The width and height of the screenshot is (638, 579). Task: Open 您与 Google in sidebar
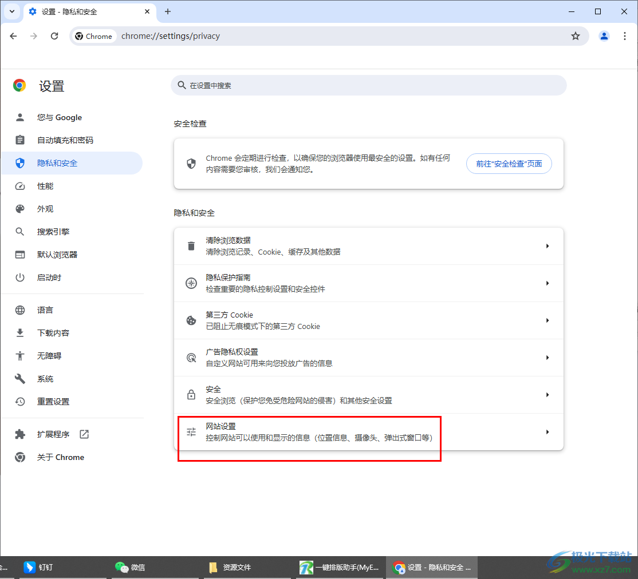point(72,117)
